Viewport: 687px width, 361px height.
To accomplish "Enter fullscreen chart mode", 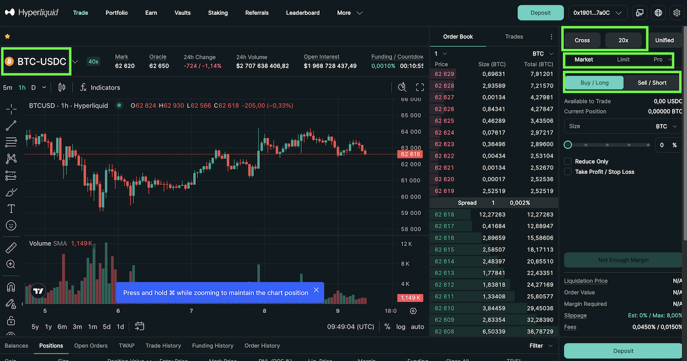I will pyautogui.click(x=420, y=88).
